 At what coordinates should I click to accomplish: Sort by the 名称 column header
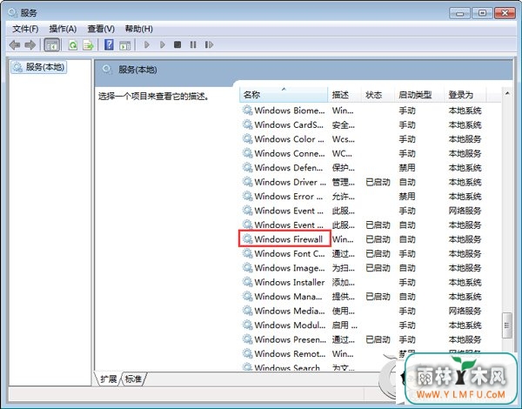(284, 95)
